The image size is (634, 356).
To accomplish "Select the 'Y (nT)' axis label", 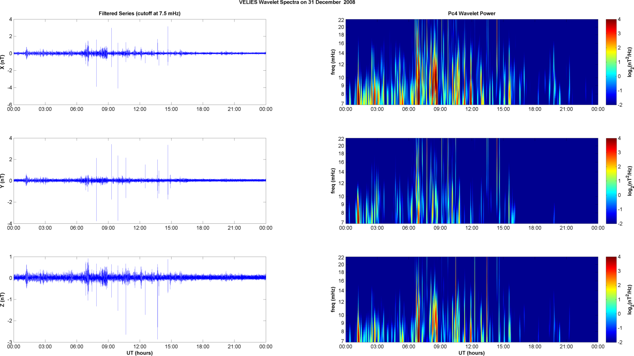I will click(x=3, y=181).
